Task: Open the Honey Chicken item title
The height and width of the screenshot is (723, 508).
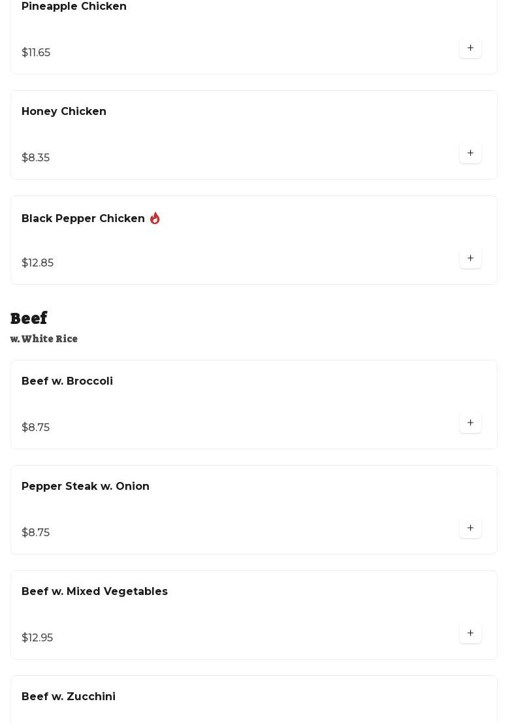Action: 63,112
